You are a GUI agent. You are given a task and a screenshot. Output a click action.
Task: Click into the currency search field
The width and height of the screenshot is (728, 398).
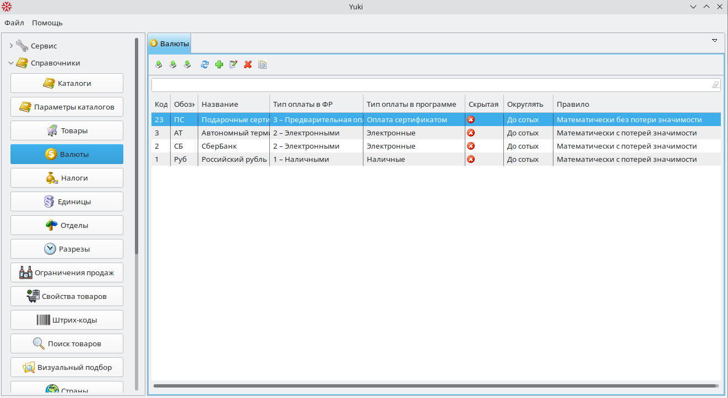pos(430,85)
